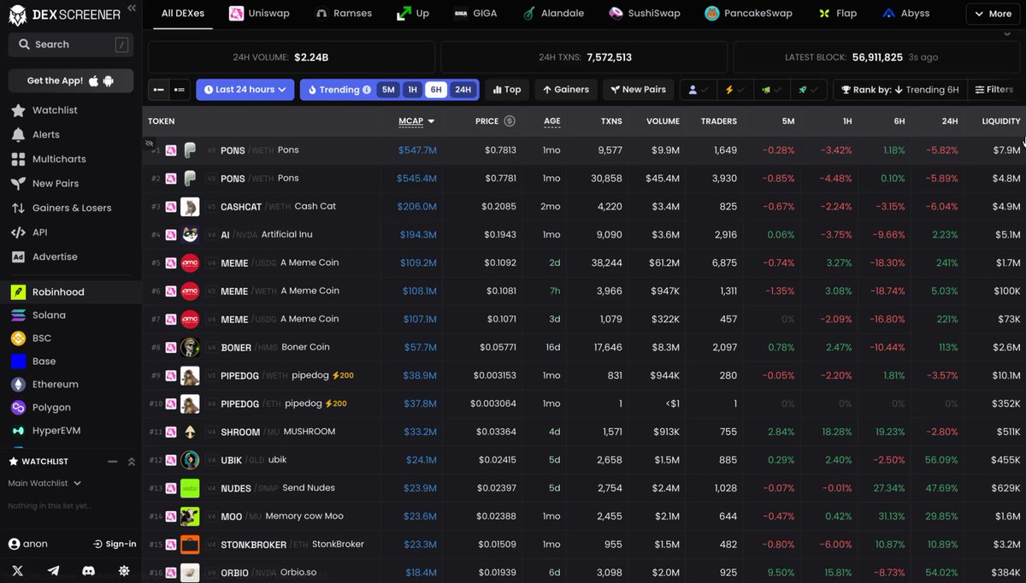Open the X (Twitter) social icon

[19, 570]
